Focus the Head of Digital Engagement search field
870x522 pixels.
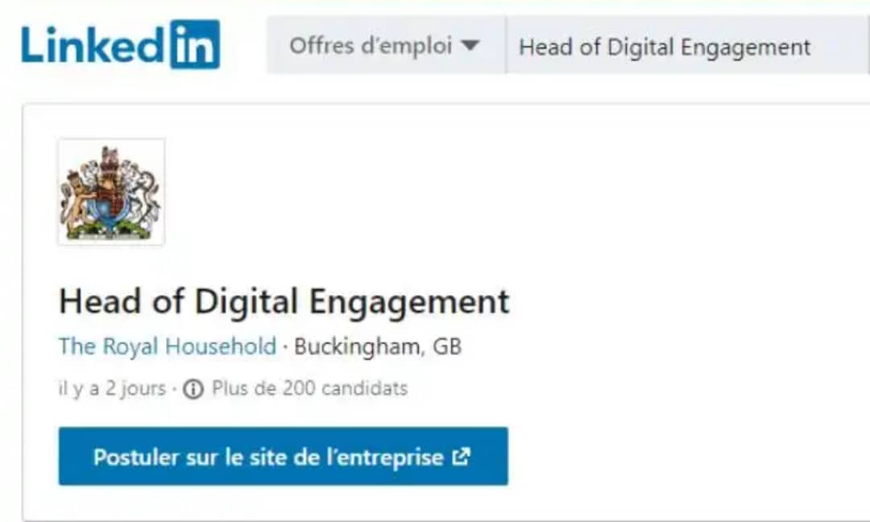[x=687, y=45]
